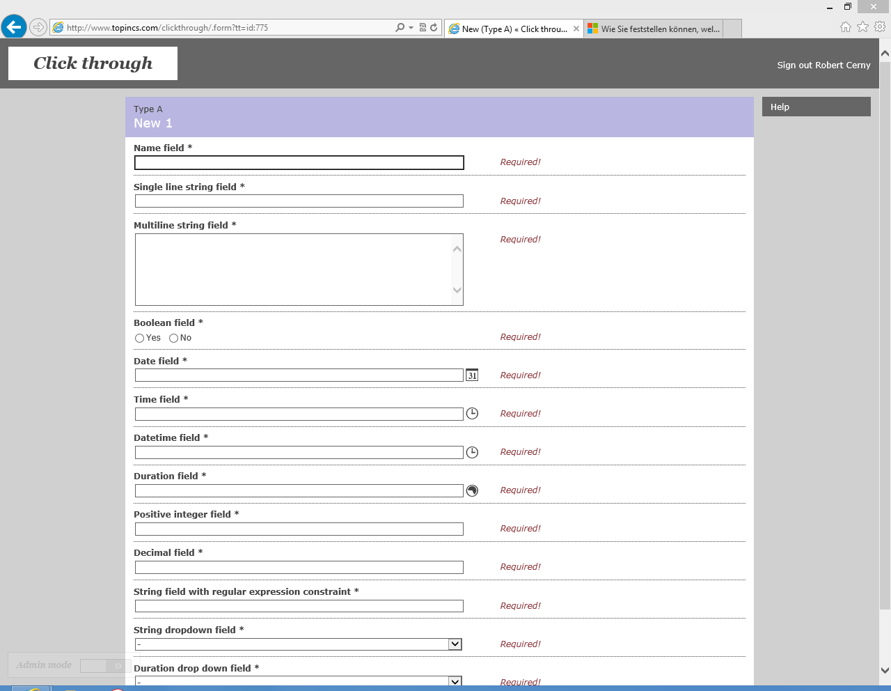Open browser settings gear icon

tap(880, 26)
